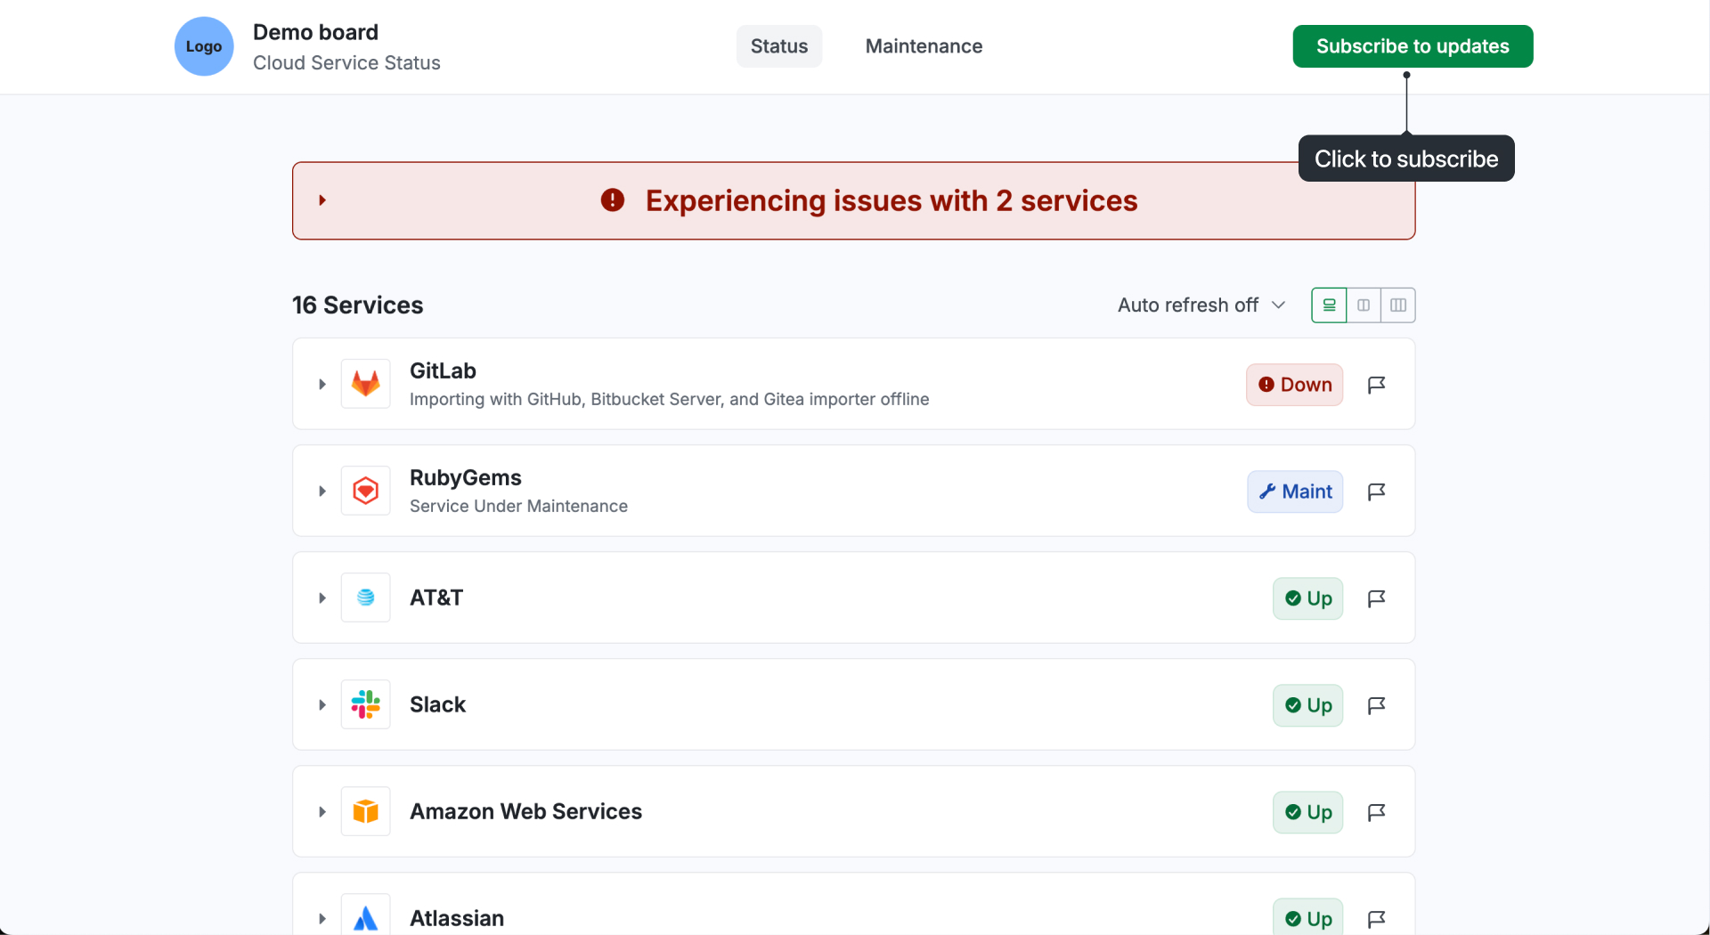Screen dimensions: 1710x935
Task: Expand the issues banner details arrow
Action: coord(322,200)
